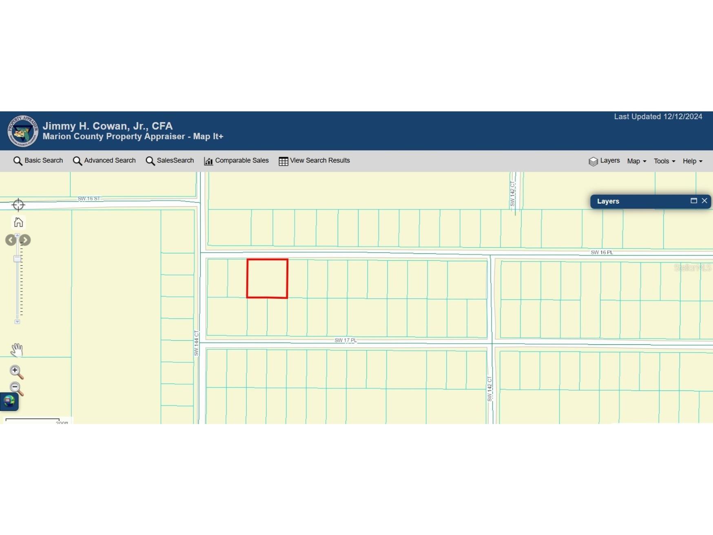Image resolution: width=713 pixels, height=535 pixels.
Task: Select the pan hand tool
Action: click(16, 350)
